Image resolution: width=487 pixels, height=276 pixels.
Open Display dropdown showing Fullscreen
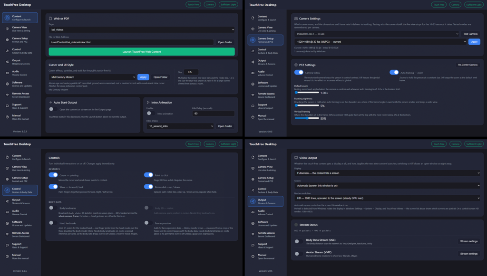point(387,173)
